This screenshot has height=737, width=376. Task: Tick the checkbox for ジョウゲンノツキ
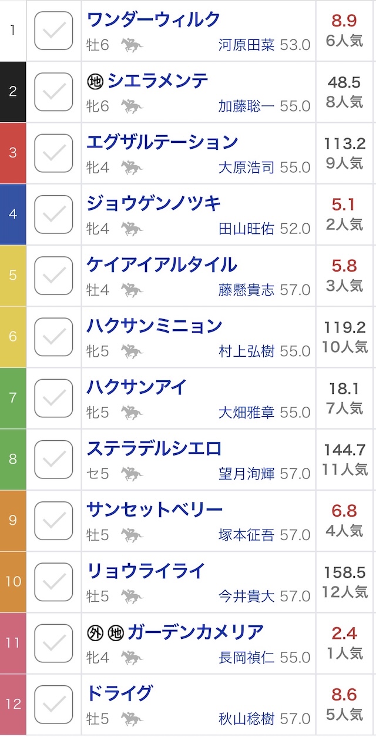pyautogui.click(x=53, y=214)
